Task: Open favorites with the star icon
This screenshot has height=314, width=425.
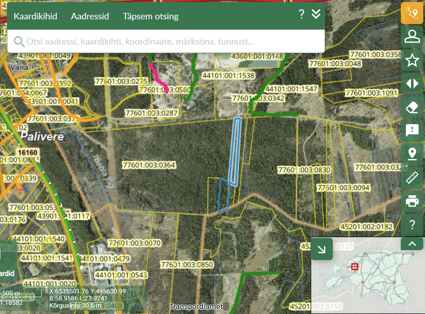Action: coord(412,60)
